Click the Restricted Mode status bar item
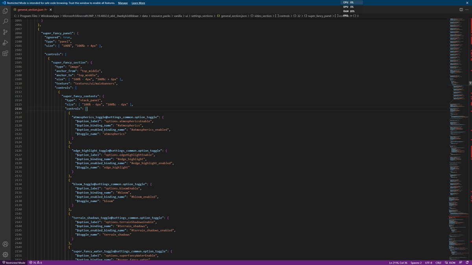This screenshot has height=265, width=472. click(x=14, y=263)
